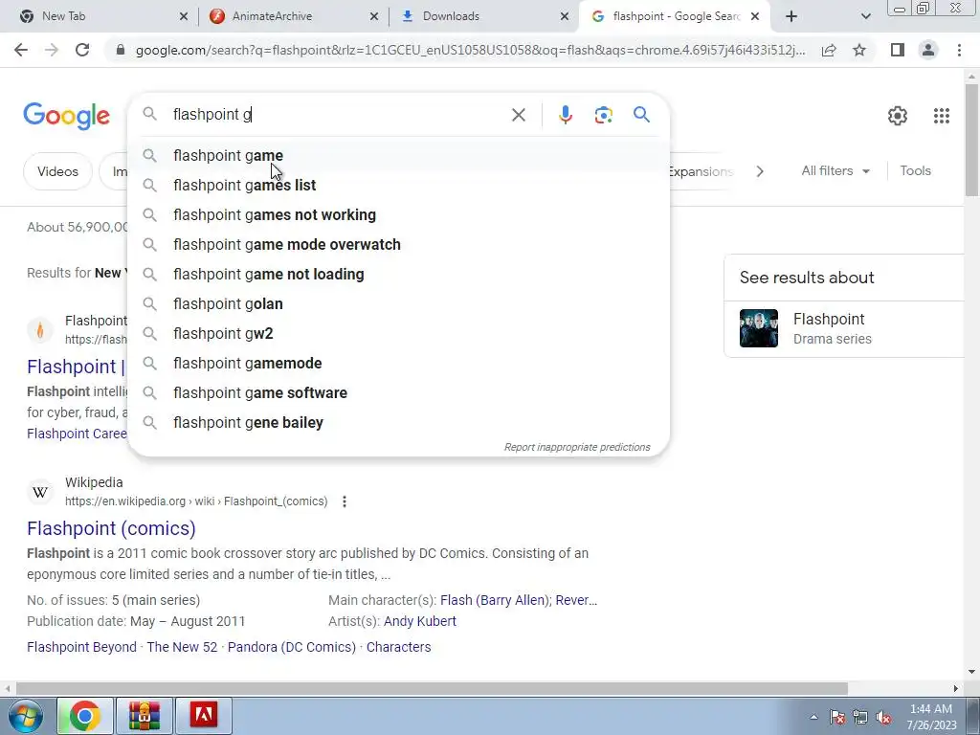The width and height of the screenshot is (980, 735).
Task: Open the Wikipedia result three-dot options
Action: click(x=345, y=501)
